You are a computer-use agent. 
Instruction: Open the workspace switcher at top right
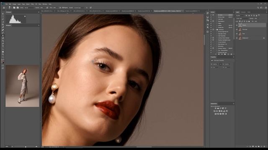point(261,7)
